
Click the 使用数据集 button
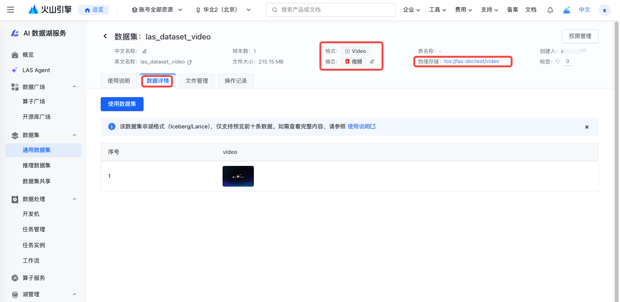point(122,104)
